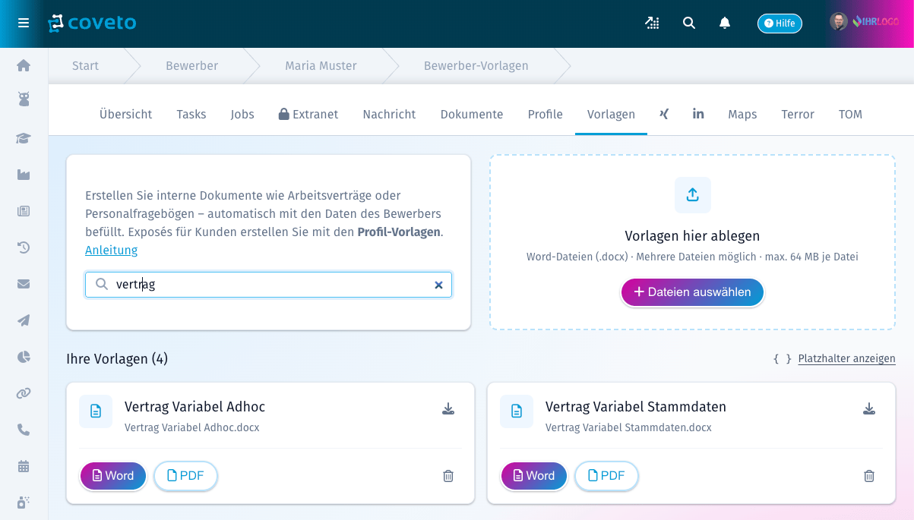Click Dateien auswählen button
This screenshot has width=914, height=520.
click(692, 292)
